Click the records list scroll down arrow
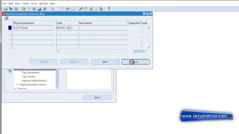 (149, 48)
